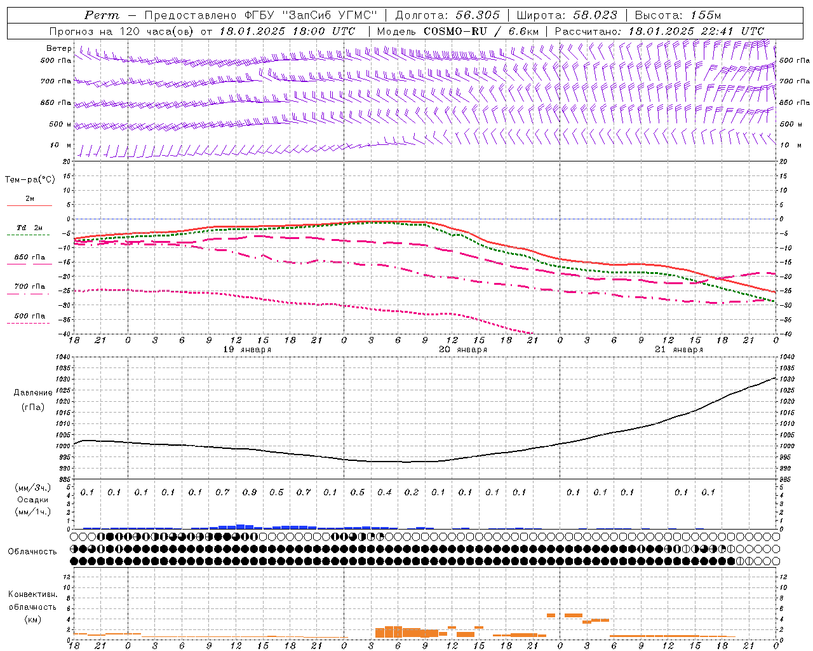Click the "Давление" pressure panel label
Screen dimensions: 813x651
(x=33, y=393)
